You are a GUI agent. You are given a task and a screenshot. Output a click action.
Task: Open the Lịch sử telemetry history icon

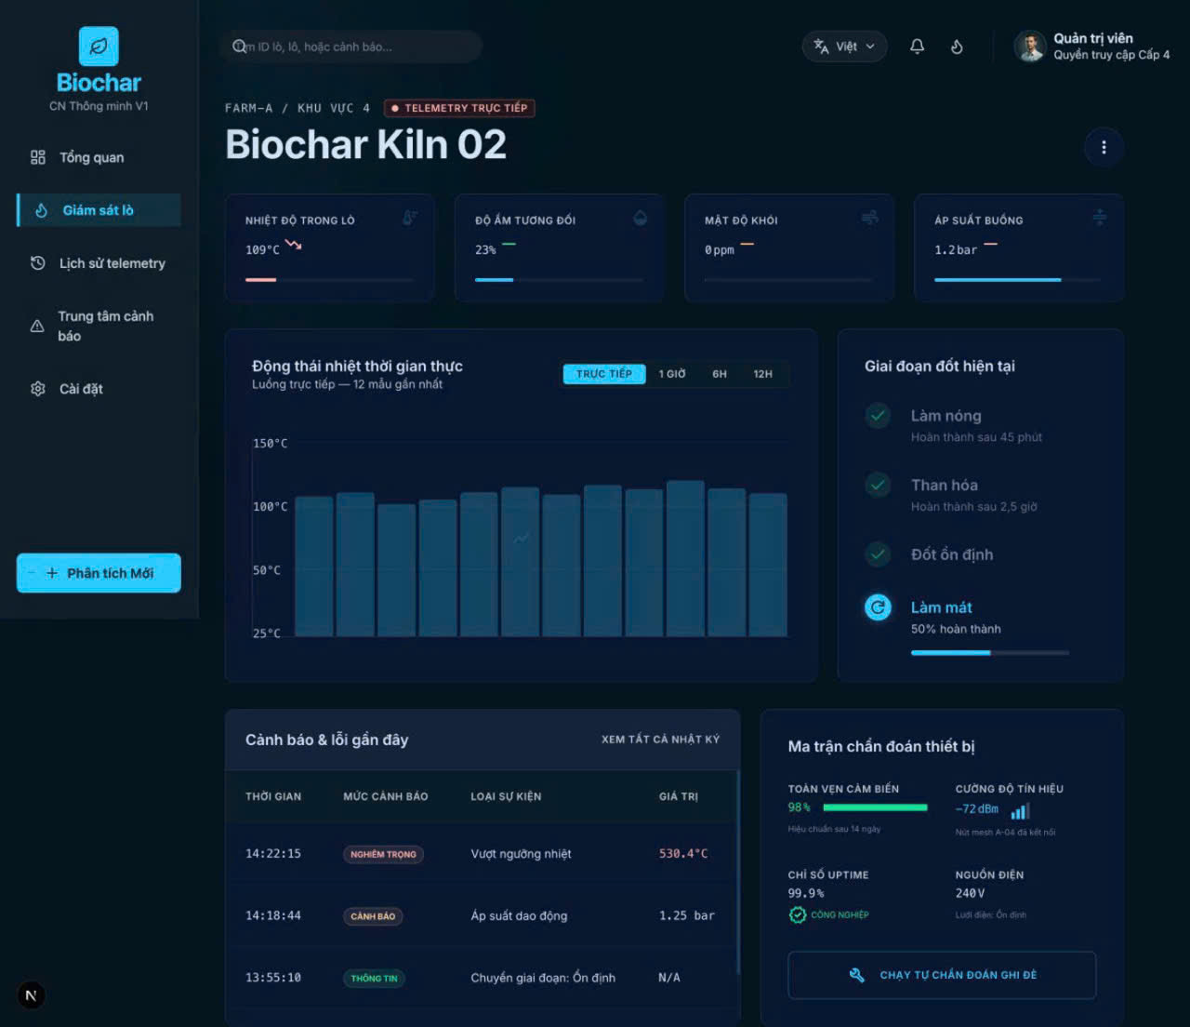[x=38, y=263]
